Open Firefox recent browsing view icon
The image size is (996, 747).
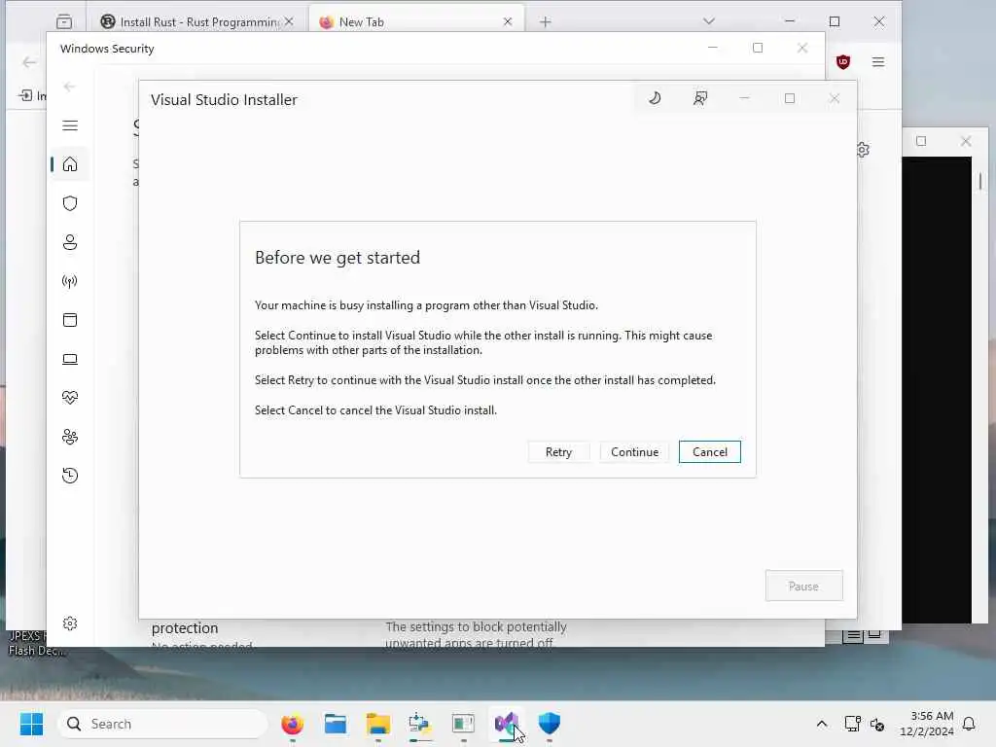pos(64,21)
